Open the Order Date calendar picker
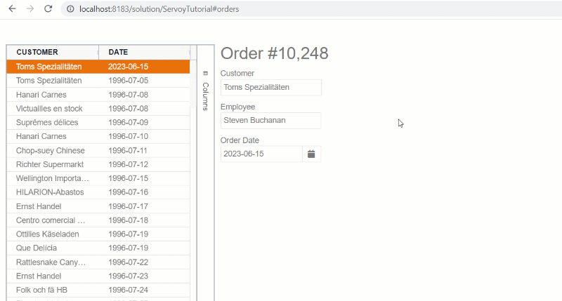Screen dimensions: 562x301 coord(311,154)
